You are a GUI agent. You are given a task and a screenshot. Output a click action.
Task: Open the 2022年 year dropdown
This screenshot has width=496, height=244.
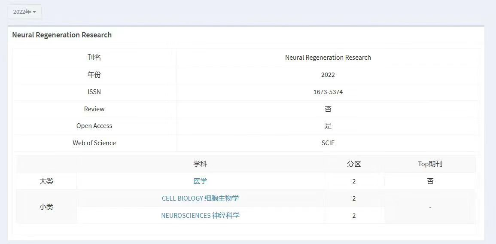click(24, 12)
